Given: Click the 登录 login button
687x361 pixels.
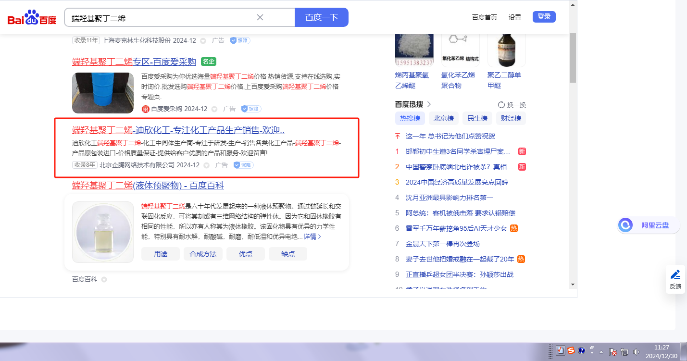Looking at the screenshot, I should tap(544, 17).
